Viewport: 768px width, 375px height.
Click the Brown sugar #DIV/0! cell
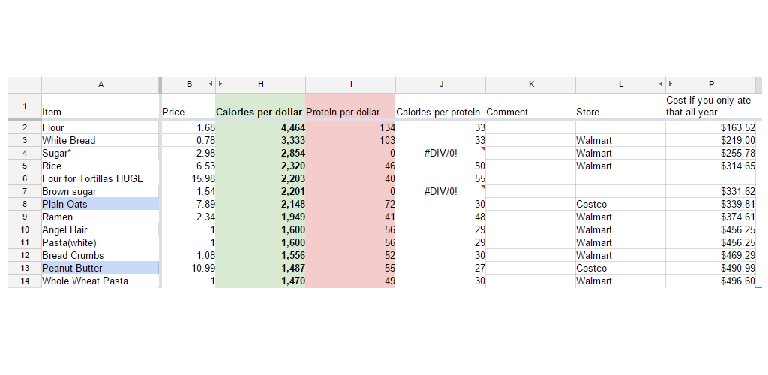pyautogui.click(x=440, y=191)
